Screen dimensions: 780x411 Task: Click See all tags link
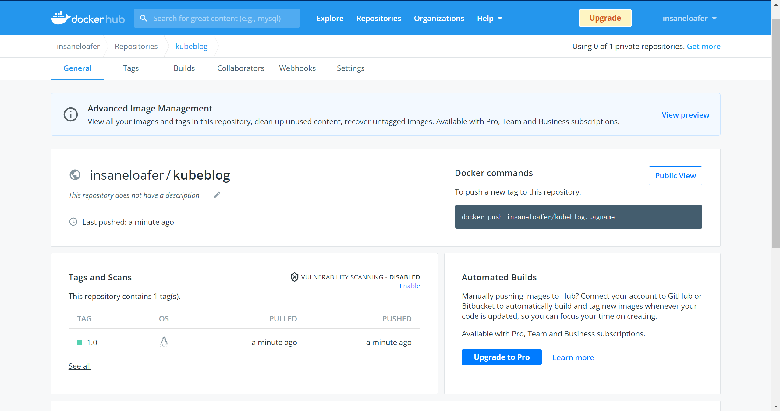80,366
